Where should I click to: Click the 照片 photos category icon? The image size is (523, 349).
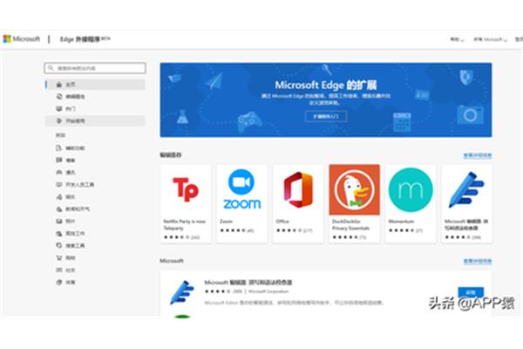click(x=59, y=221)
